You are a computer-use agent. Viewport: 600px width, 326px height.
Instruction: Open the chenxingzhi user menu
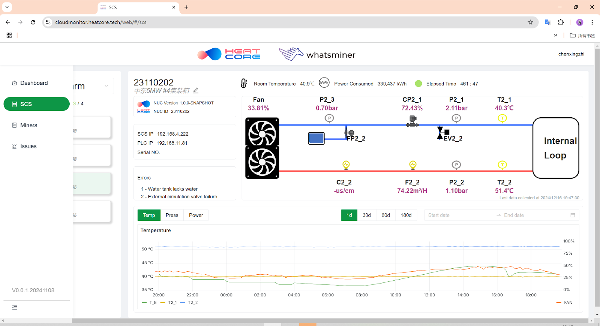click(571, 54)
